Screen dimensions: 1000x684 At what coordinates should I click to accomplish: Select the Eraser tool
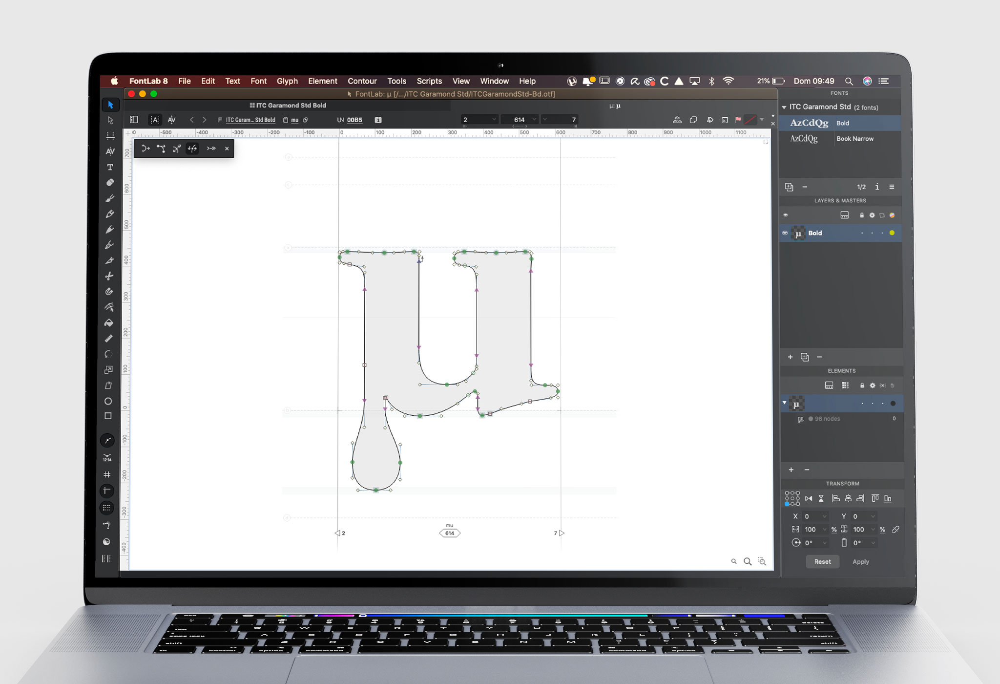(x=110, y=183)
